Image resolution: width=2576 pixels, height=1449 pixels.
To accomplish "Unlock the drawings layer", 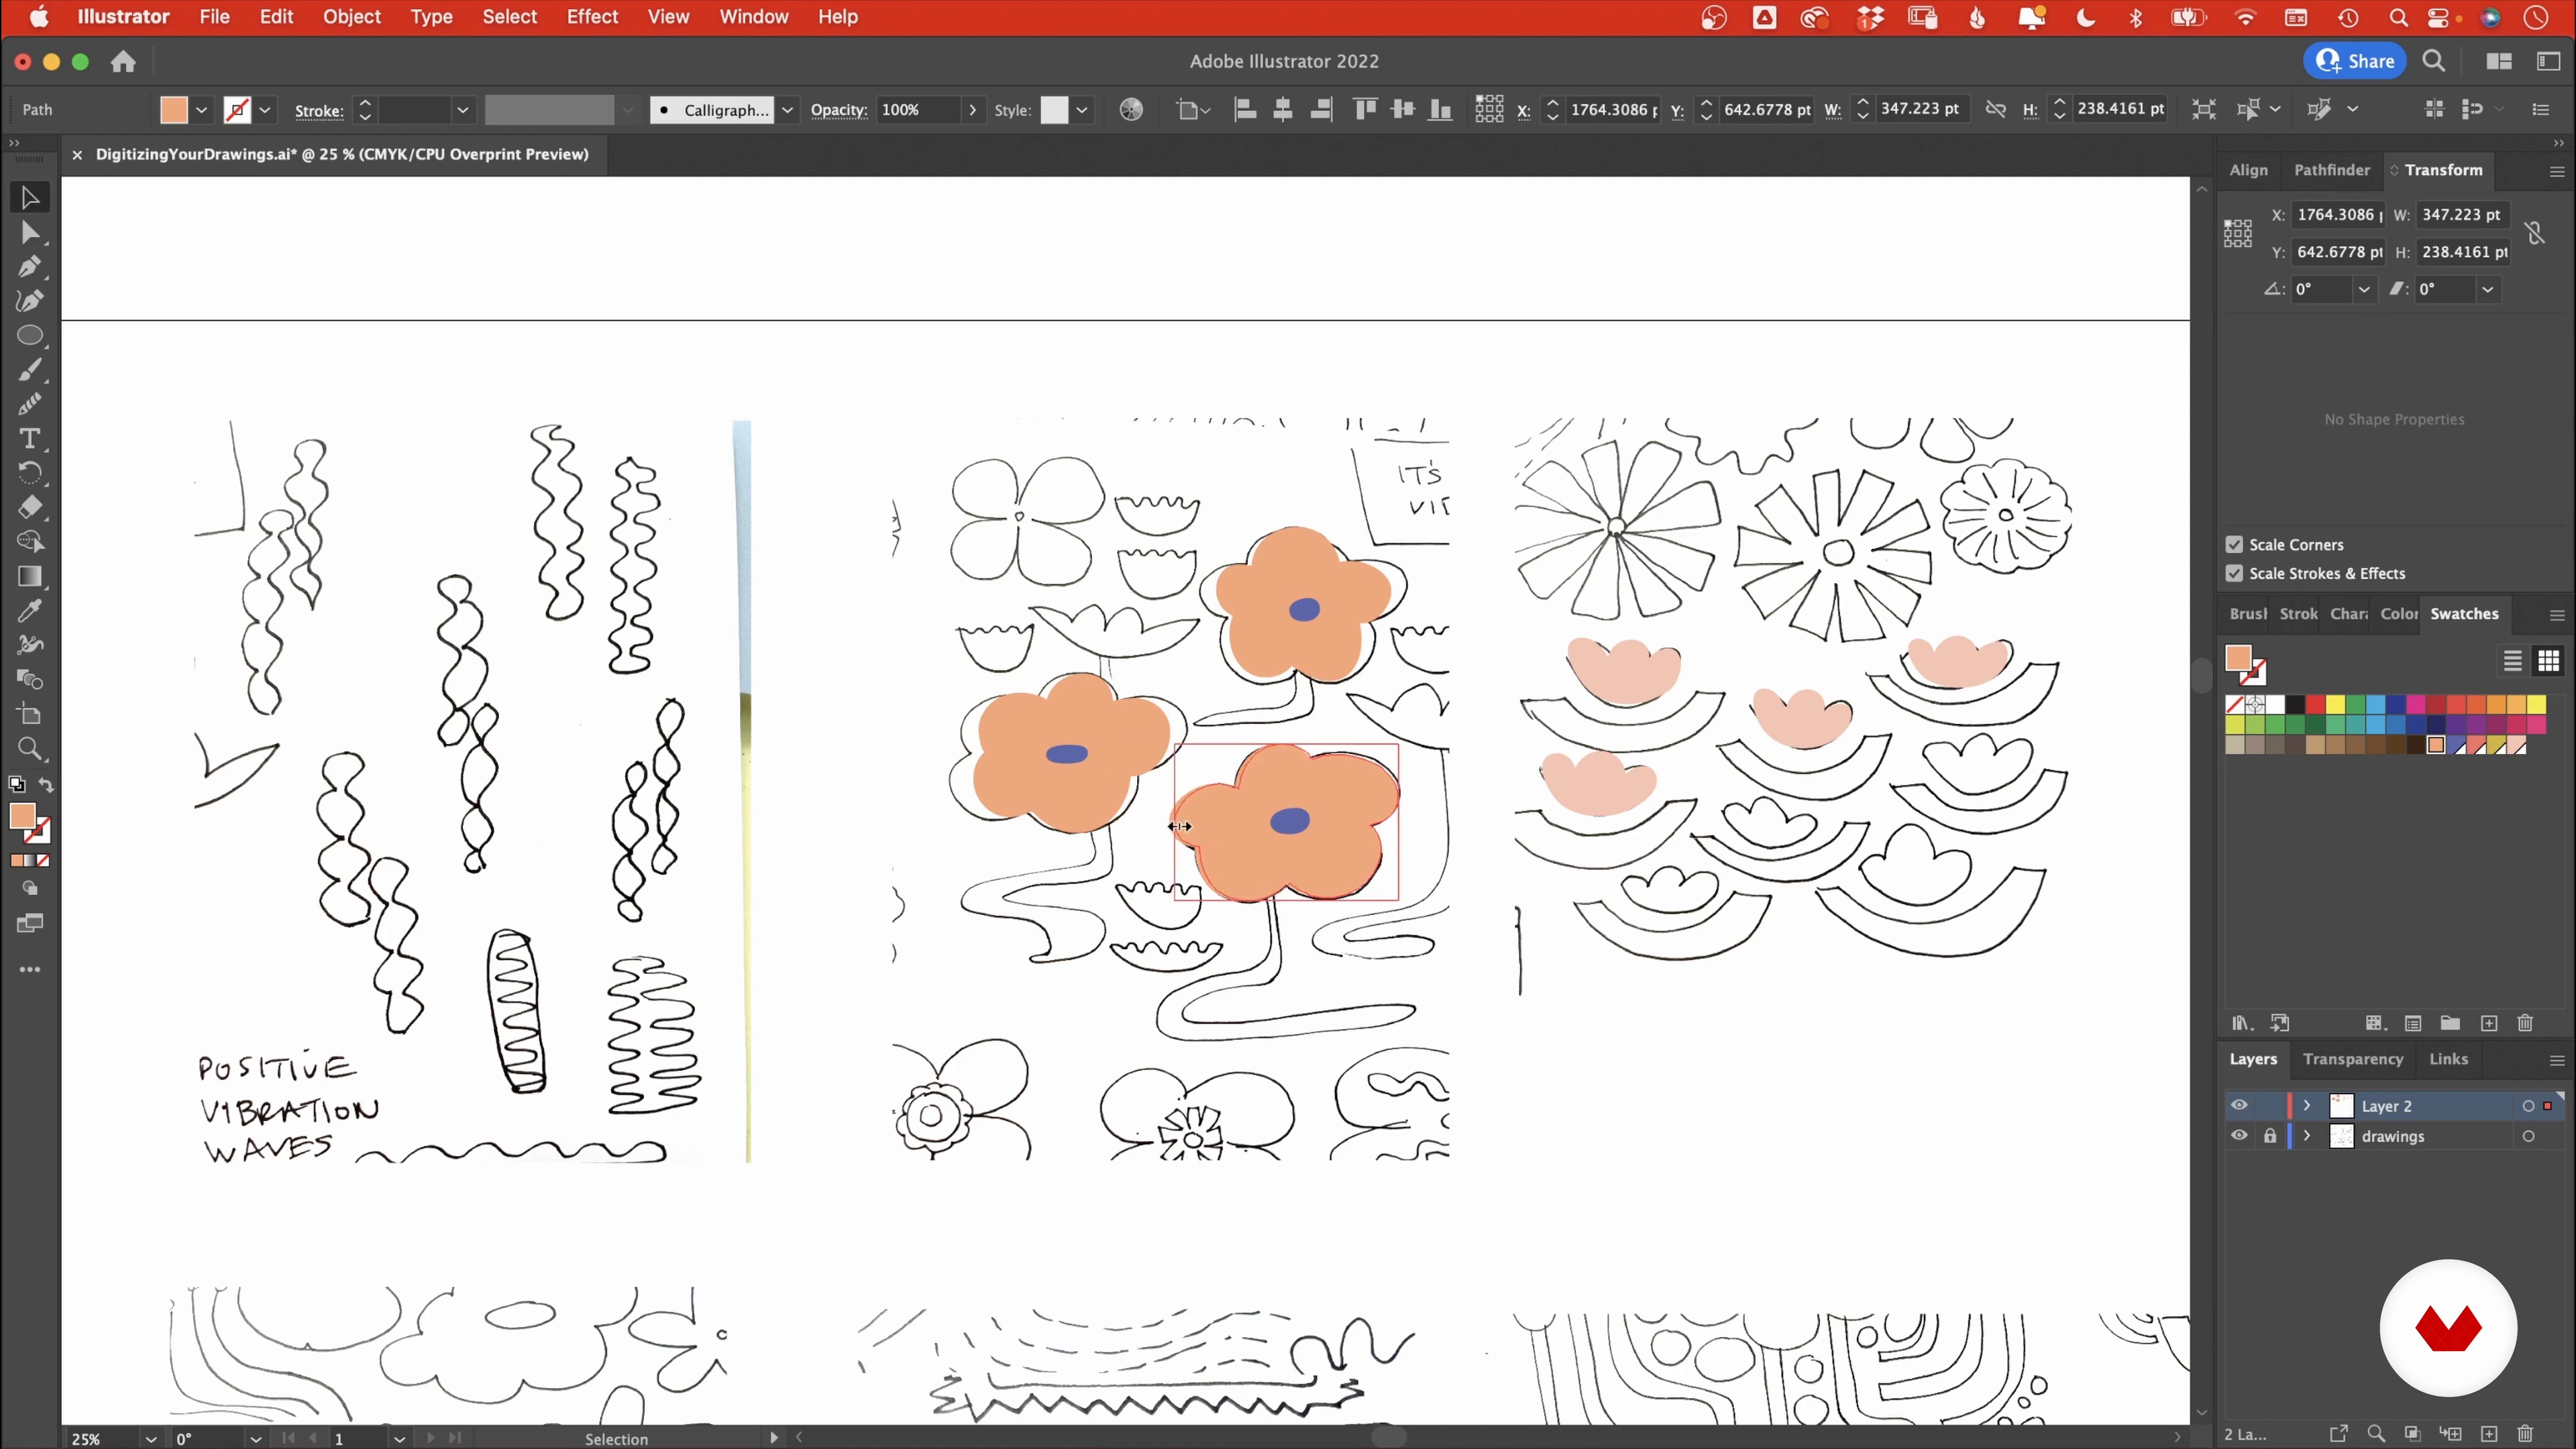I will click(x=2270, y=1136).
